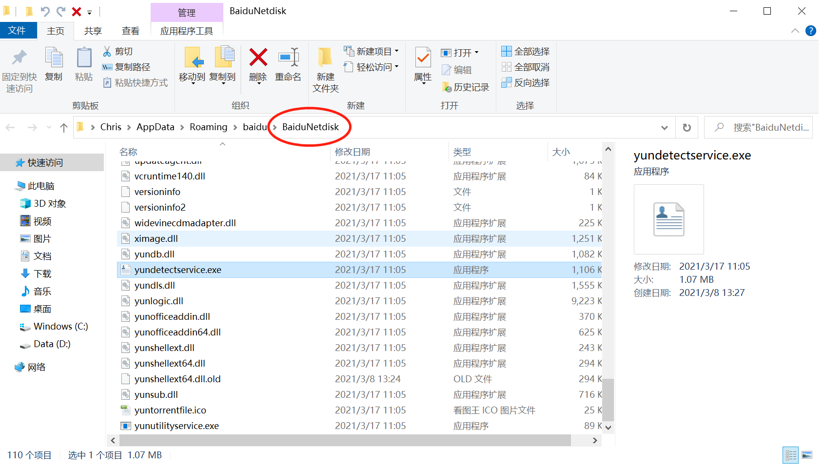Expand the address bar history dropdown
Viewport: 824px width, 469px height.
664,128
